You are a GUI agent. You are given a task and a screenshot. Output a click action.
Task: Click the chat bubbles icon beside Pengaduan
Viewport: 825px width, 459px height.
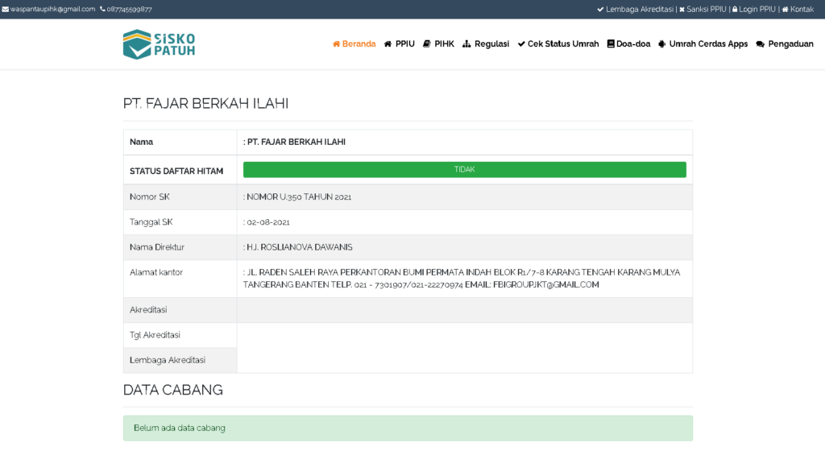pyautogui.click(x=760, y=44)
